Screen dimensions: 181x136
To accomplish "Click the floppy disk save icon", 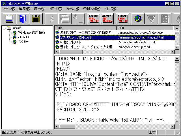I will click(36, 19).
